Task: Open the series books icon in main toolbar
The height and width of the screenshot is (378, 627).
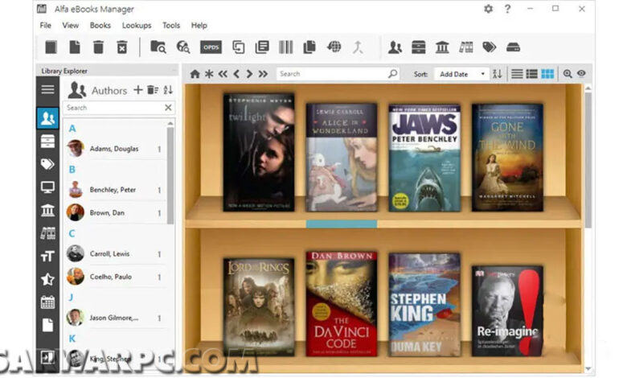Action: (x=466, y=47)
